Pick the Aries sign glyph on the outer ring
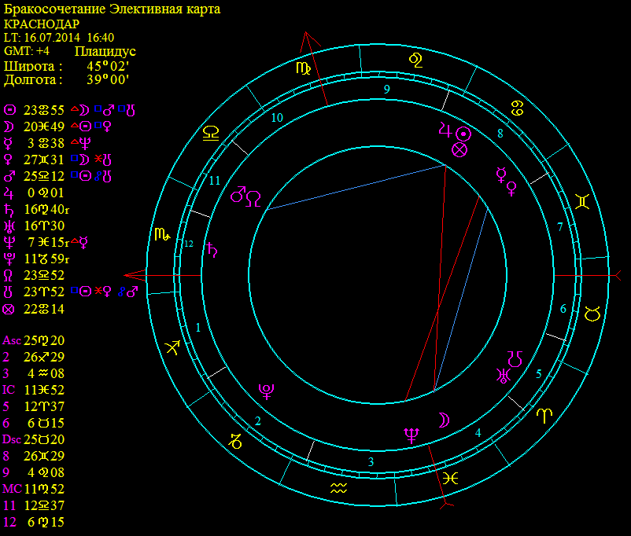 tap(544, 415)
